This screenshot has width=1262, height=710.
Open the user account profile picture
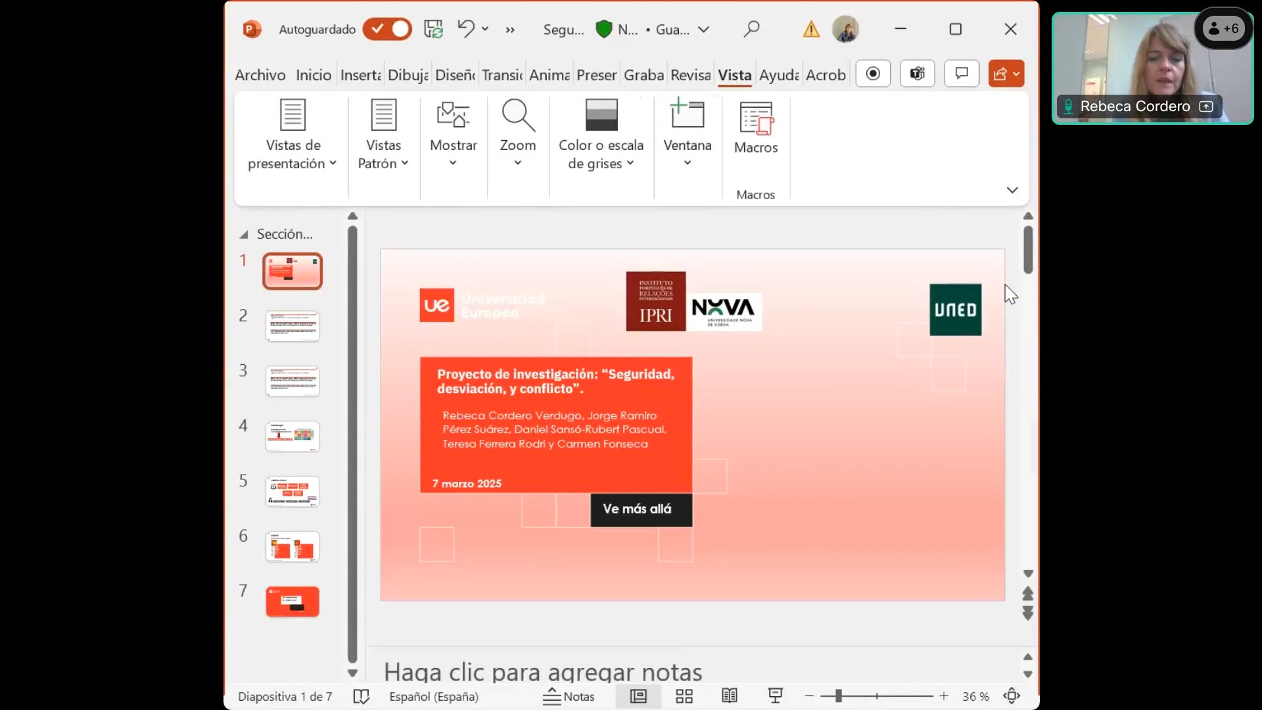point(845,30)
